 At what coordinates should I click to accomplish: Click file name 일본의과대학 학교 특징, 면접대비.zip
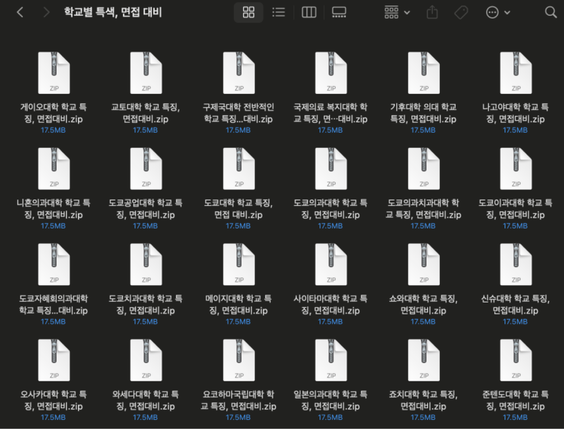(x=331, y=400)
